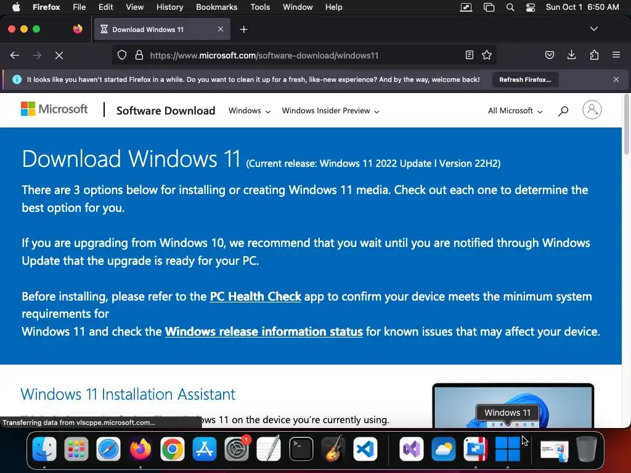The image size is (631, 473).
Task: Open the Firefox icon in the Dock
Action: tap(140, 449)
